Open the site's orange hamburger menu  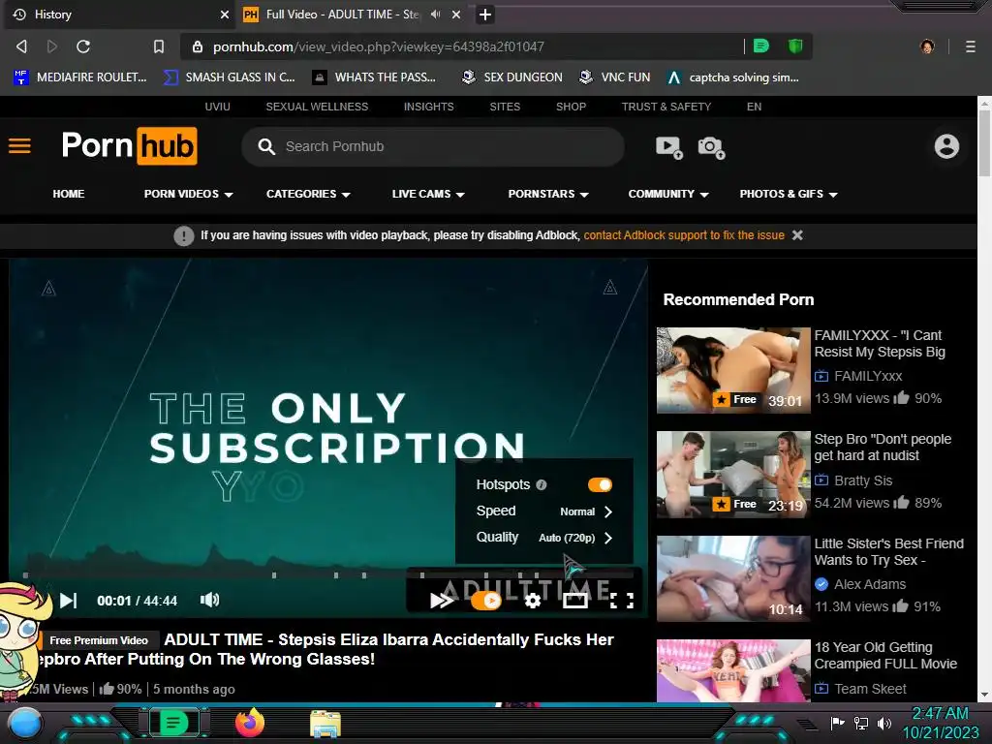coord(19,146)
